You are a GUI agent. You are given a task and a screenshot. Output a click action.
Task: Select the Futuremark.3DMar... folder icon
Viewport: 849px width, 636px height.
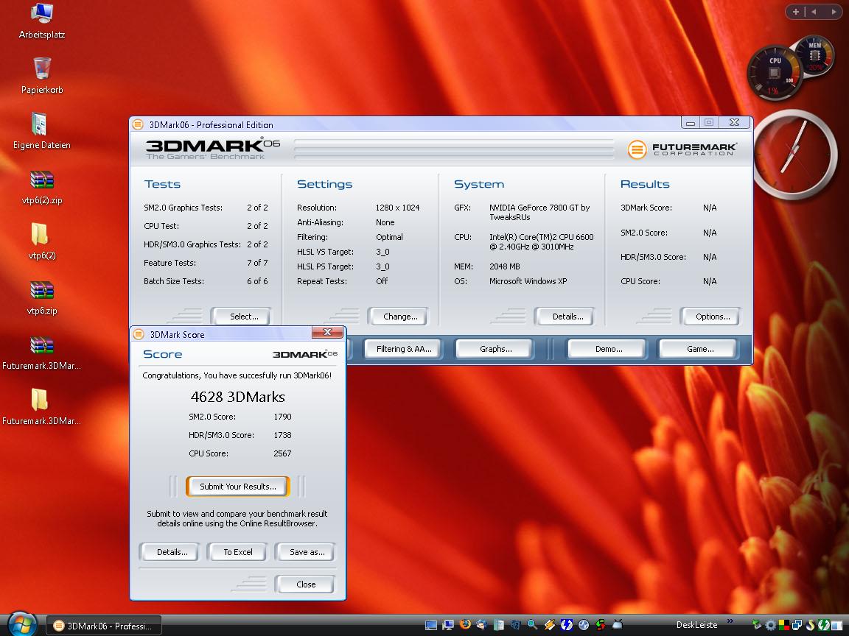(x=42, y=407)
